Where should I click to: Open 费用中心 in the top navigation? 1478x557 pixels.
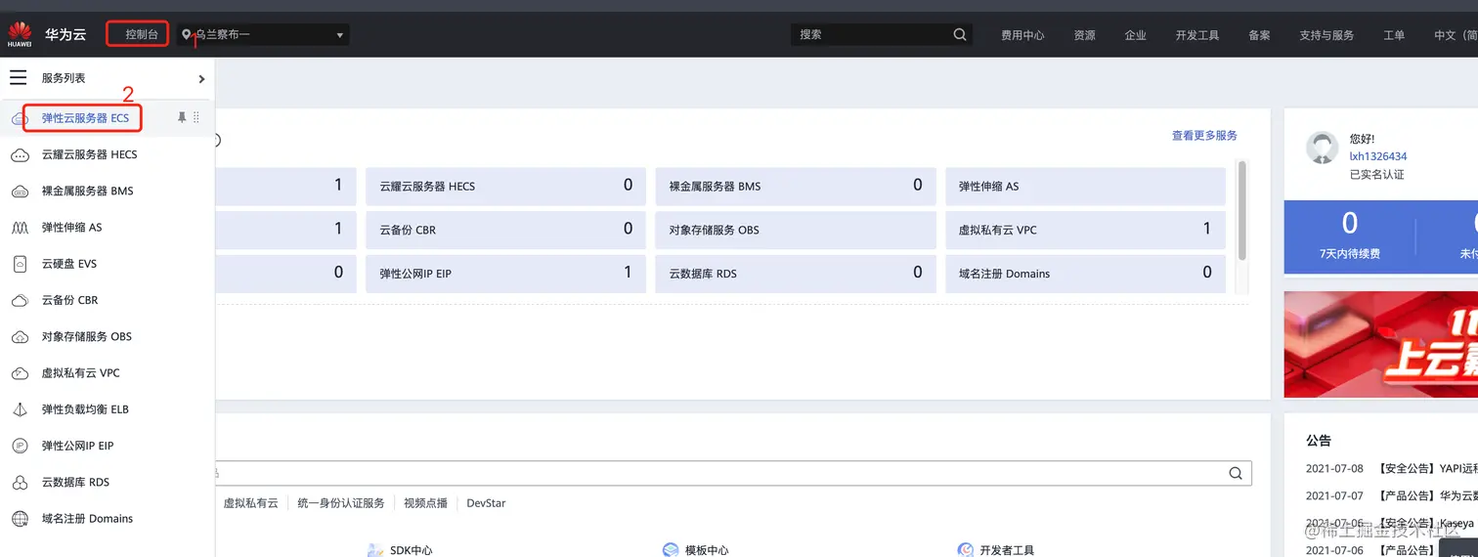[x=1022, y=35]
